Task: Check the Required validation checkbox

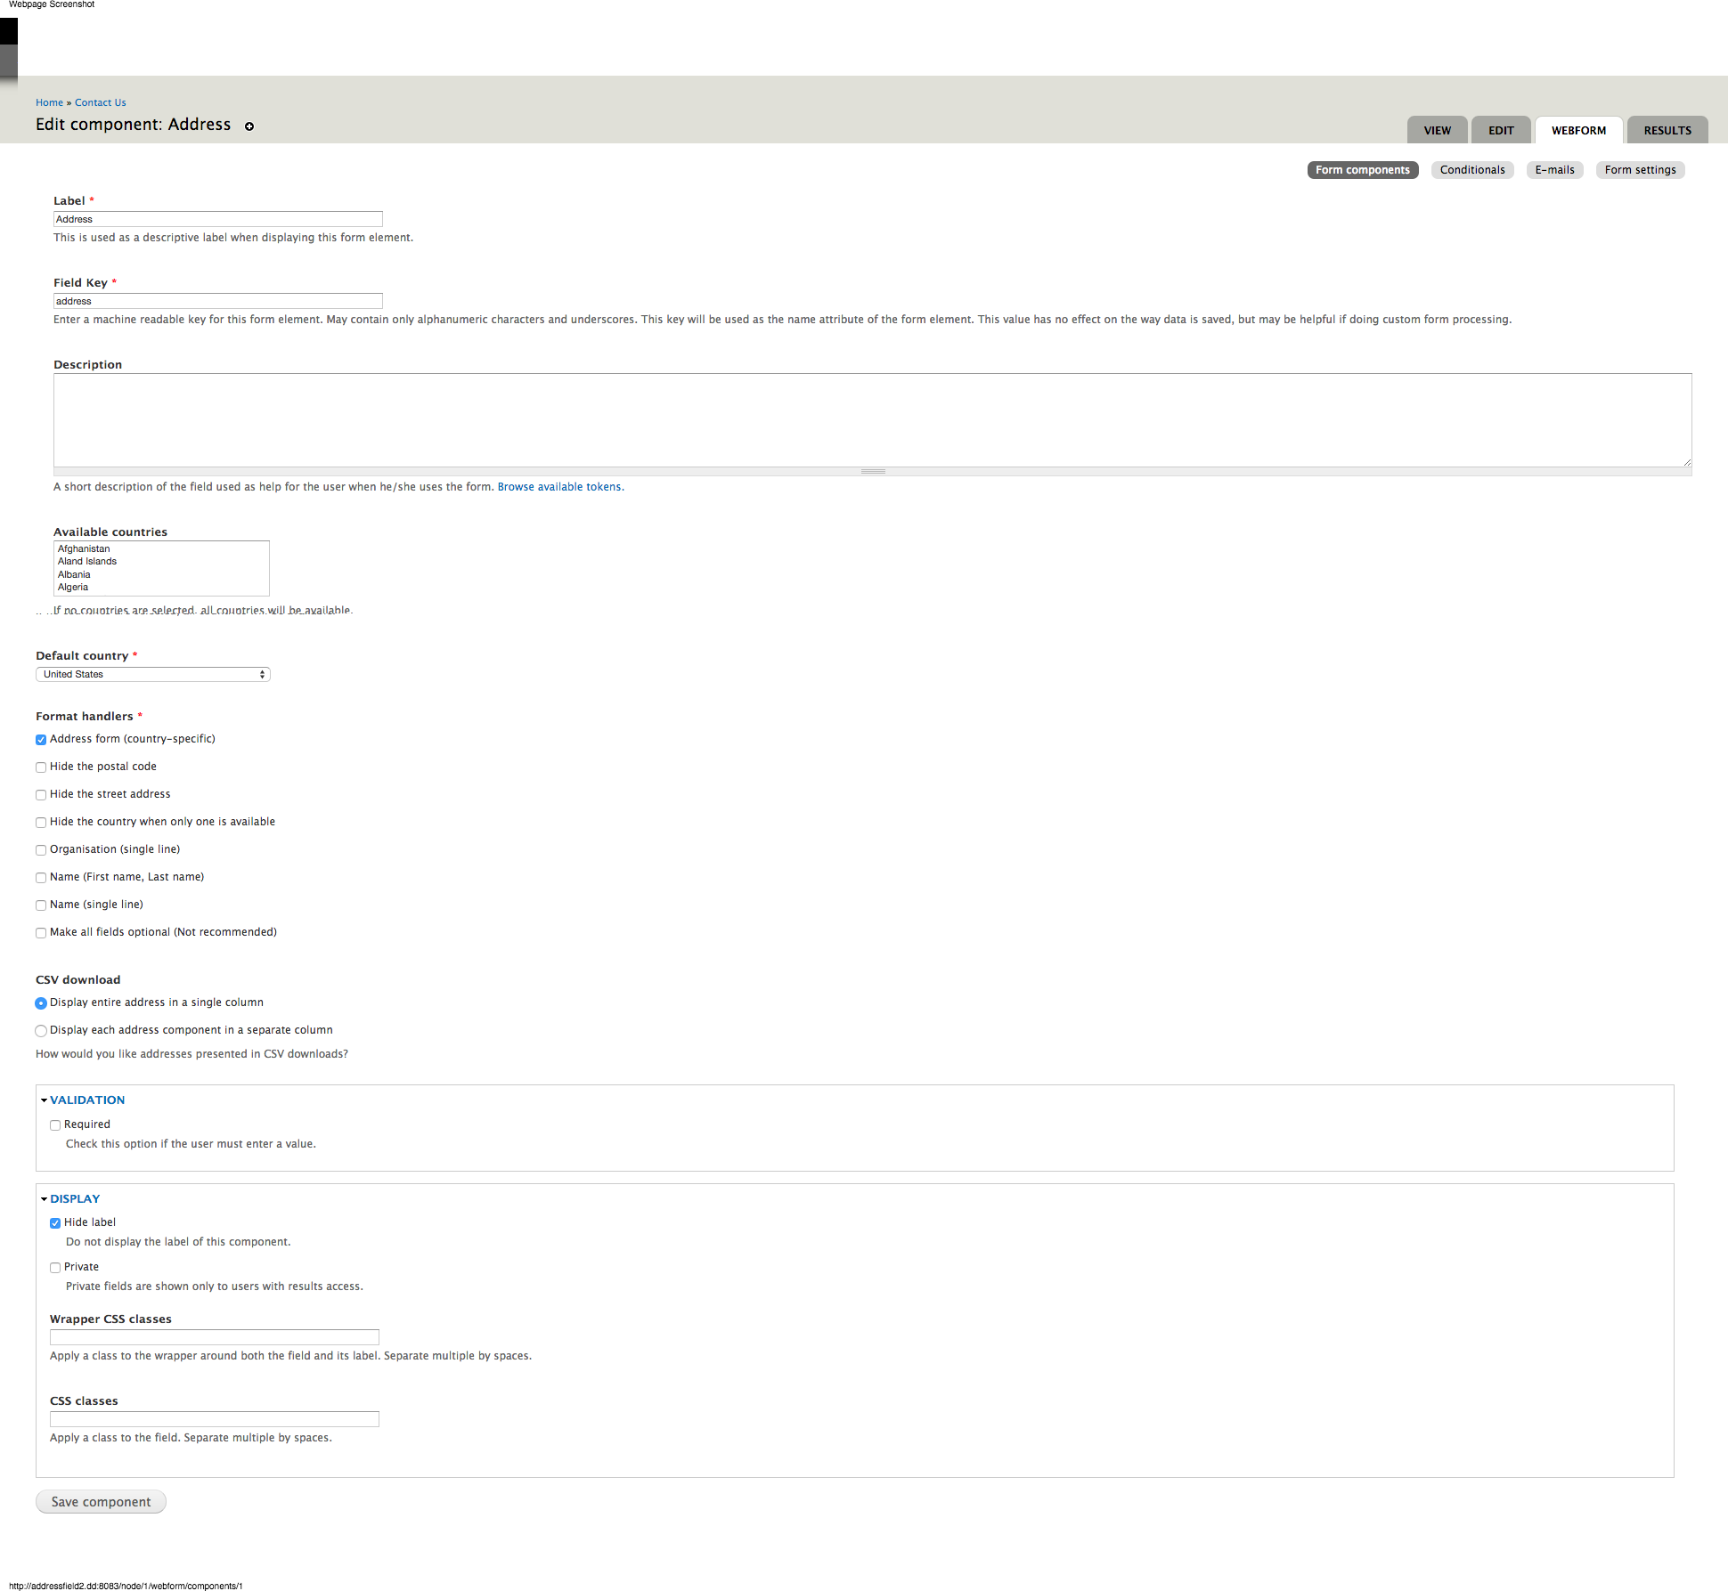Action: pos(55,1124)
